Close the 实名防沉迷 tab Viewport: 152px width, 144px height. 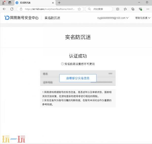pyautogui.click(x=53, y=3)
